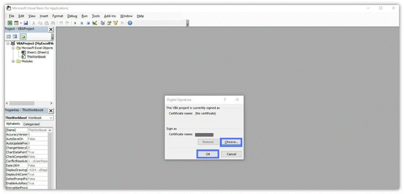
Task: Select the (Name) property row
Action: tap(26, 130)
